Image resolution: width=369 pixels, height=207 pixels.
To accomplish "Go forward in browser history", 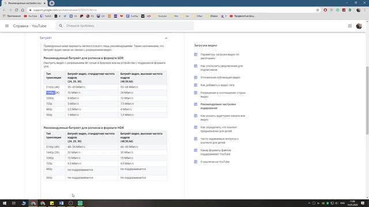I will click(x=10, y=10).
